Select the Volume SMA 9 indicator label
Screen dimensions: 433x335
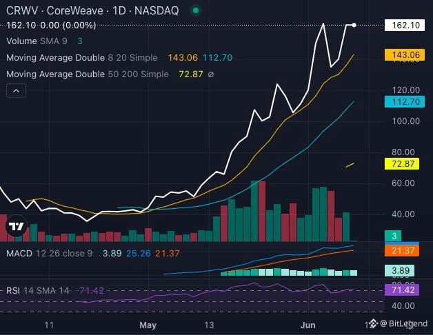(x=37, y=41)
